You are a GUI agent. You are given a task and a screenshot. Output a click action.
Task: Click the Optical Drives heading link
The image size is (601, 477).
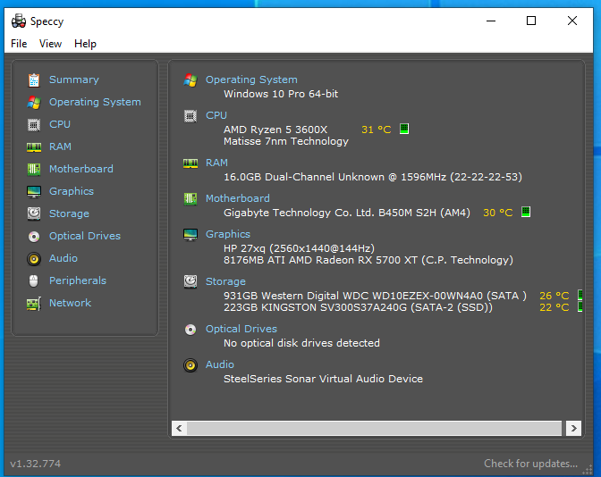coord(241,329)
